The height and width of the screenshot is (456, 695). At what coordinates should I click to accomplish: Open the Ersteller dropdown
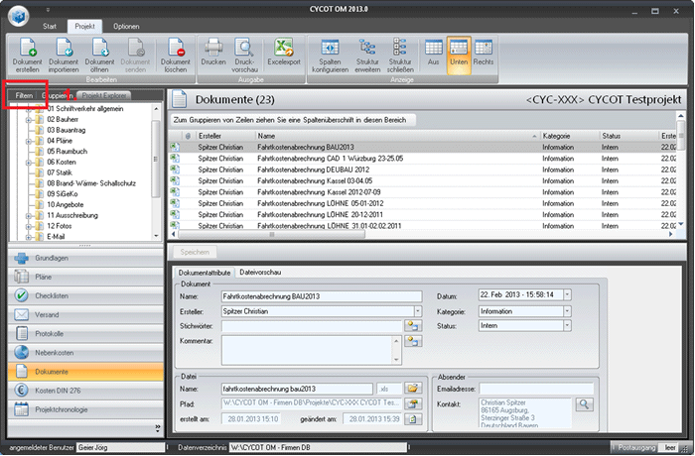[418, 311]
